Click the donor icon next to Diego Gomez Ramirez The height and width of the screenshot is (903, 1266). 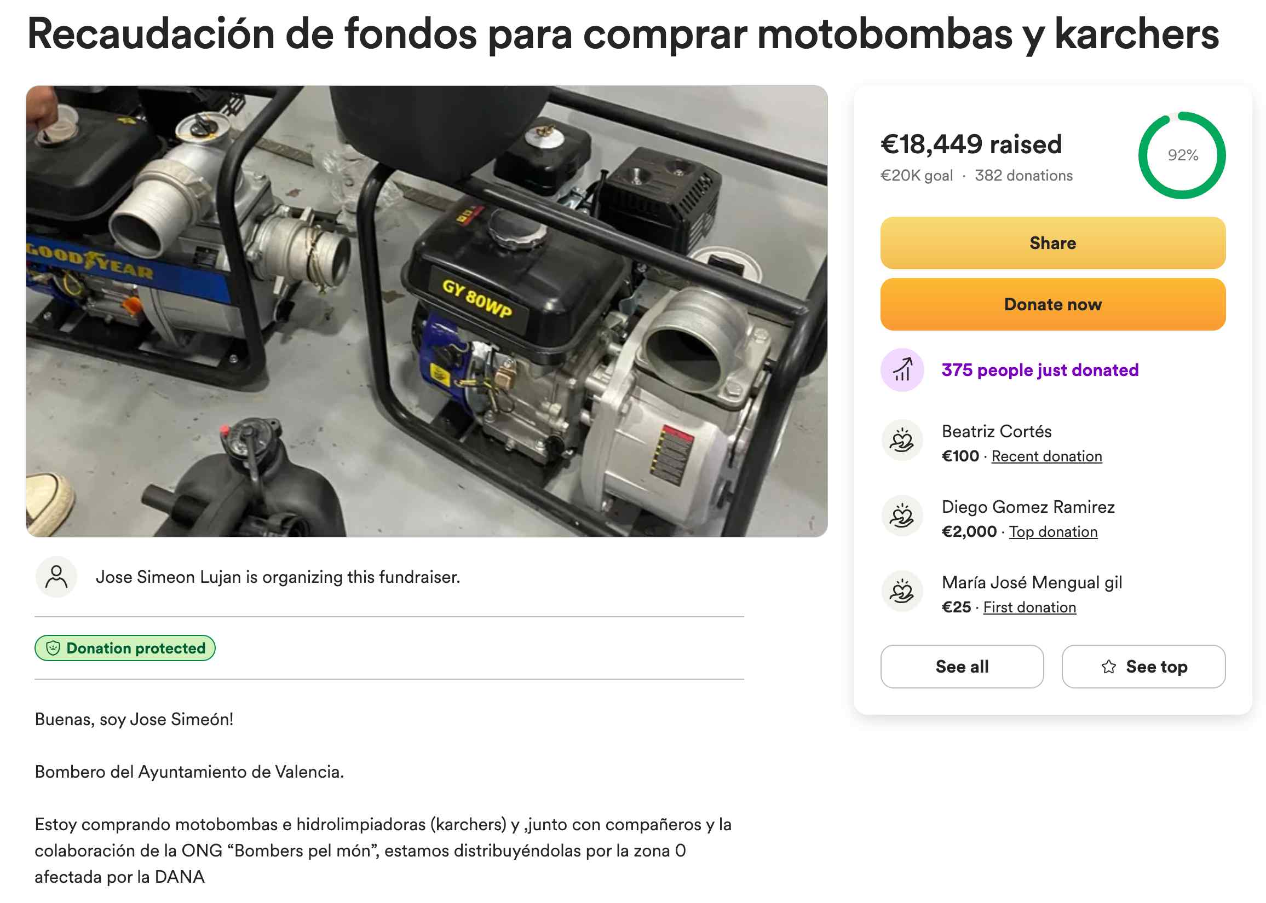(902, 516)
